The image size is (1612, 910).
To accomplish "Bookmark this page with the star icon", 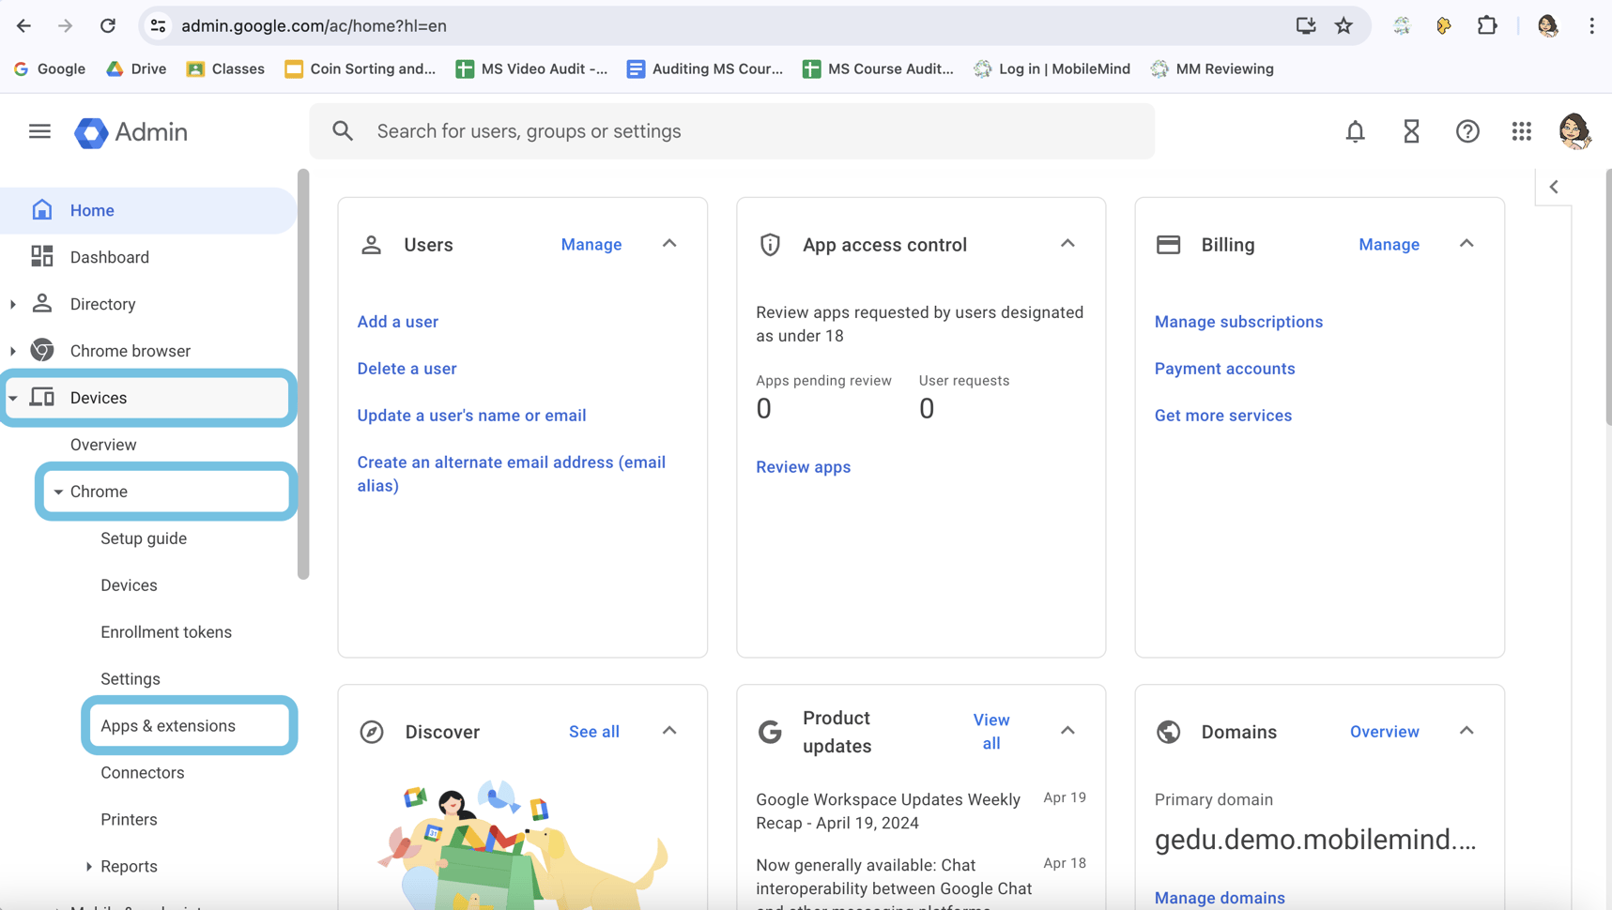I will pos(1343,26).
